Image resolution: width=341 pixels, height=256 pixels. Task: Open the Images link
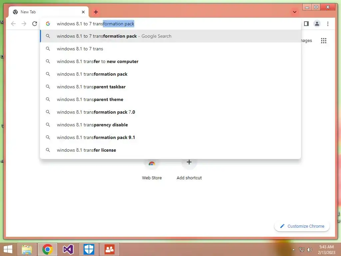pyautogui.click(x=306, y=40)
